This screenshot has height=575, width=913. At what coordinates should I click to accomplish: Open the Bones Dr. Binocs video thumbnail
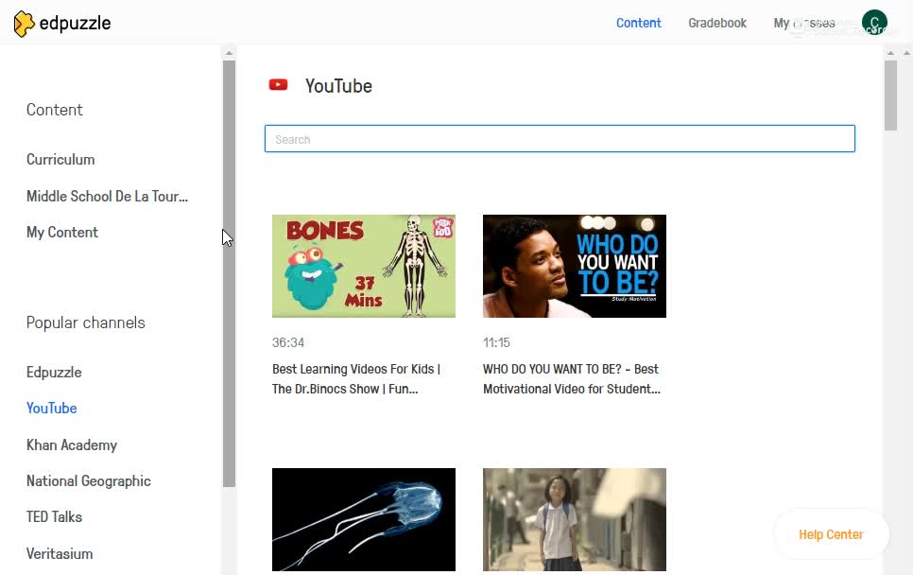(x=364, y=266)
